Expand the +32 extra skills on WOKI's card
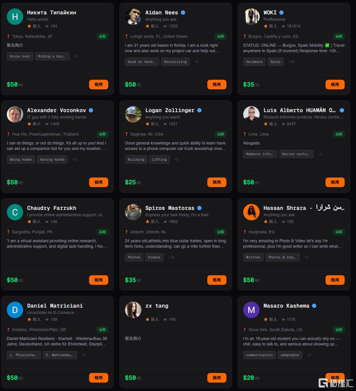This screenshot has height=391, width=356. [291, 62]
